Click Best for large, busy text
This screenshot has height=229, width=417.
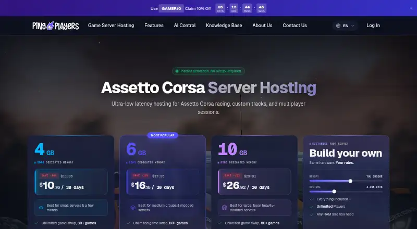[252, 208]
